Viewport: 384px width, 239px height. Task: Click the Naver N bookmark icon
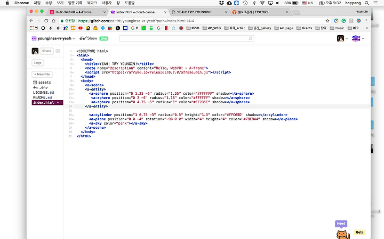[x=151, y=28]
